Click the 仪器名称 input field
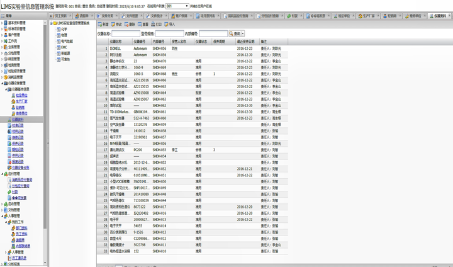The height and width of the screenshot is (267, 453). pos(126,34)
